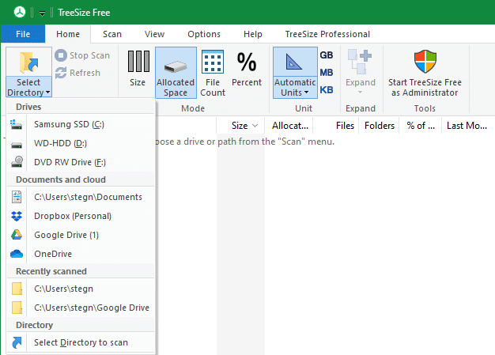Click the Documents file icon

coord(17,197)
